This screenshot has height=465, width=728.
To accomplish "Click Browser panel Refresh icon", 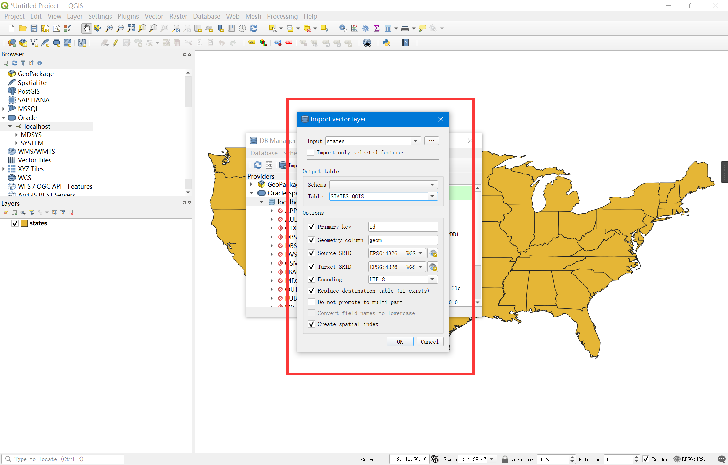I will 14,63.
